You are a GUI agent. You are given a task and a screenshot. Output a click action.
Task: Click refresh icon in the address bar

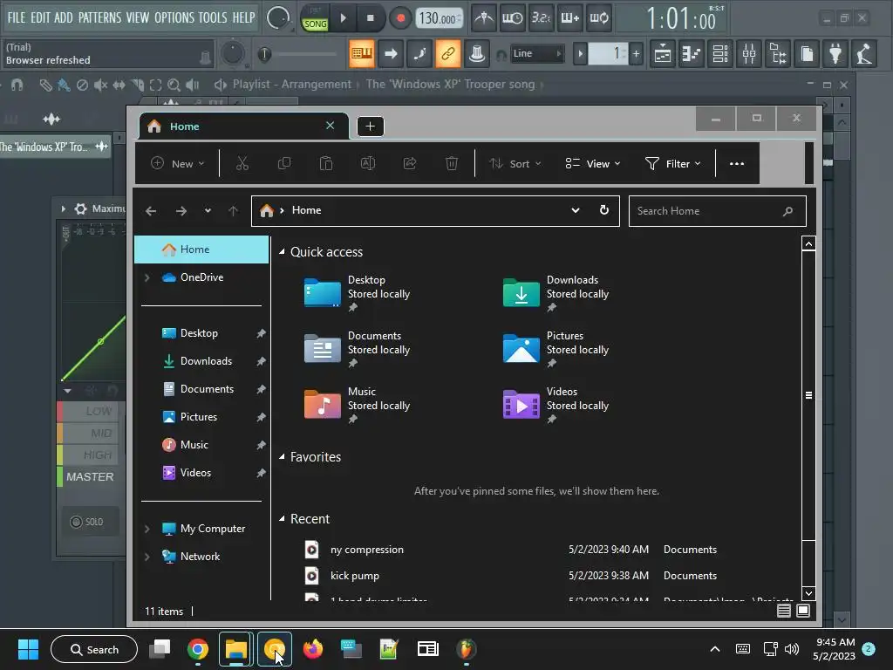pos(604,210)
